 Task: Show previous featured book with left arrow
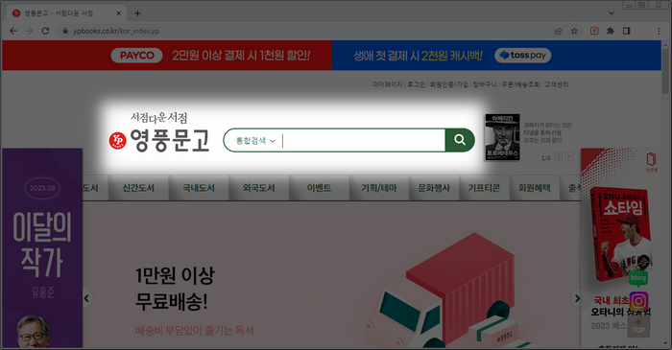coord(559,156)
